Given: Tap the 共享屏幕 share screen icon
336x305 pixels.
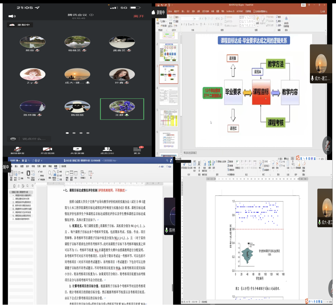Looking at the screenshot, I should coord(77,150).
